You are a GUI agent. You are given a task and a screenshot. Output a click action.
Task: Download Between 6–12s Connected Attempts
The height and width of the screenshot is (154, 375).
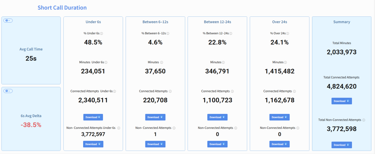click(x=155, y=117)
